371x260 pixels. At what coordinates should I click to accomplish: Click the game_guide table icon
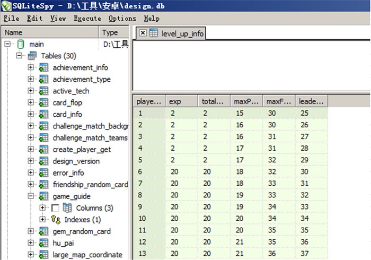click(43, 196)
